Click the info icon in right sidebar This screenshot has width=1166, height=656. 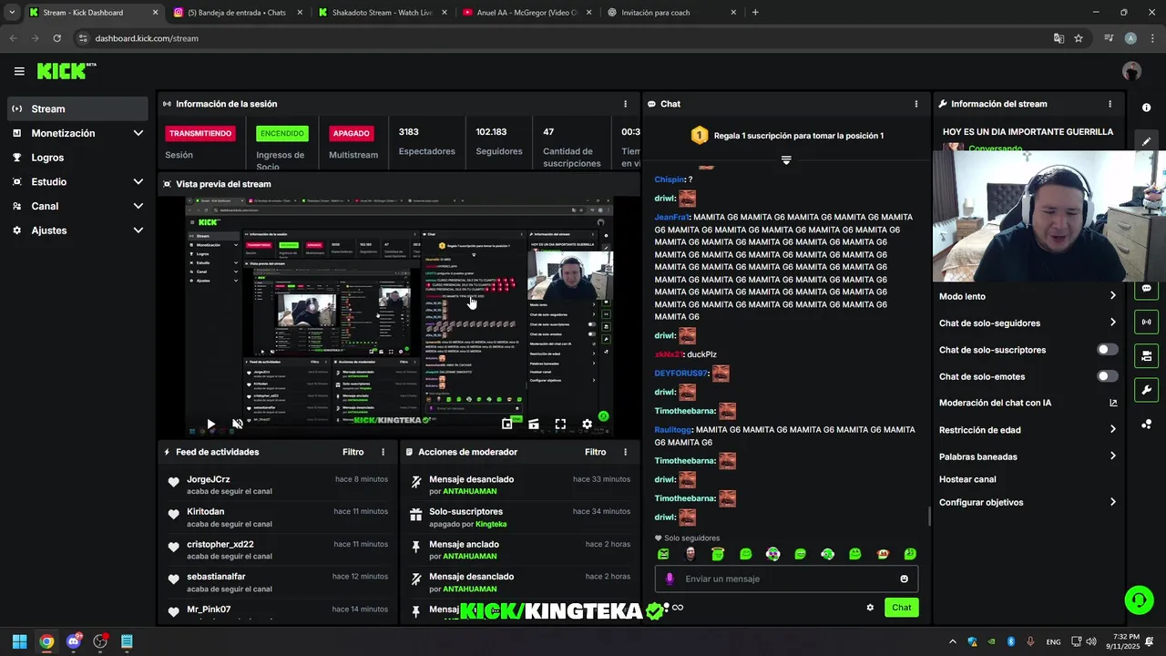tap(1146, 108)
